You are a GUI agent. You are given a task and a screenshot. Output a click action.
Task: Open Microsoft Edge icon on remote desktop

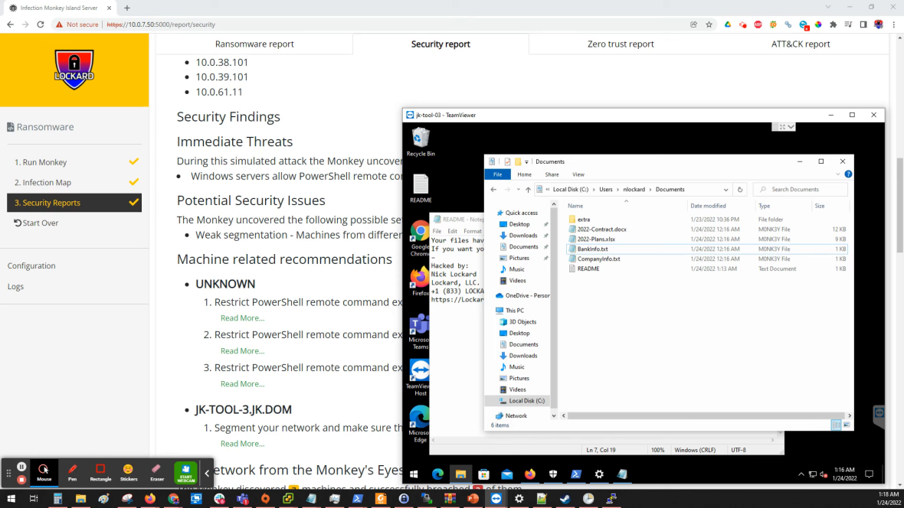pyautogui.click(x=419, y=423)
